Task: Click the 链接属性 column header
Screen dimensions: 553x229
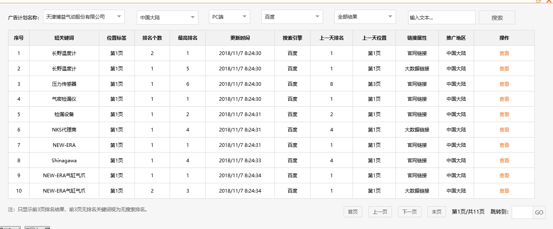Action: pyautogui.click(x=417, y=38)
